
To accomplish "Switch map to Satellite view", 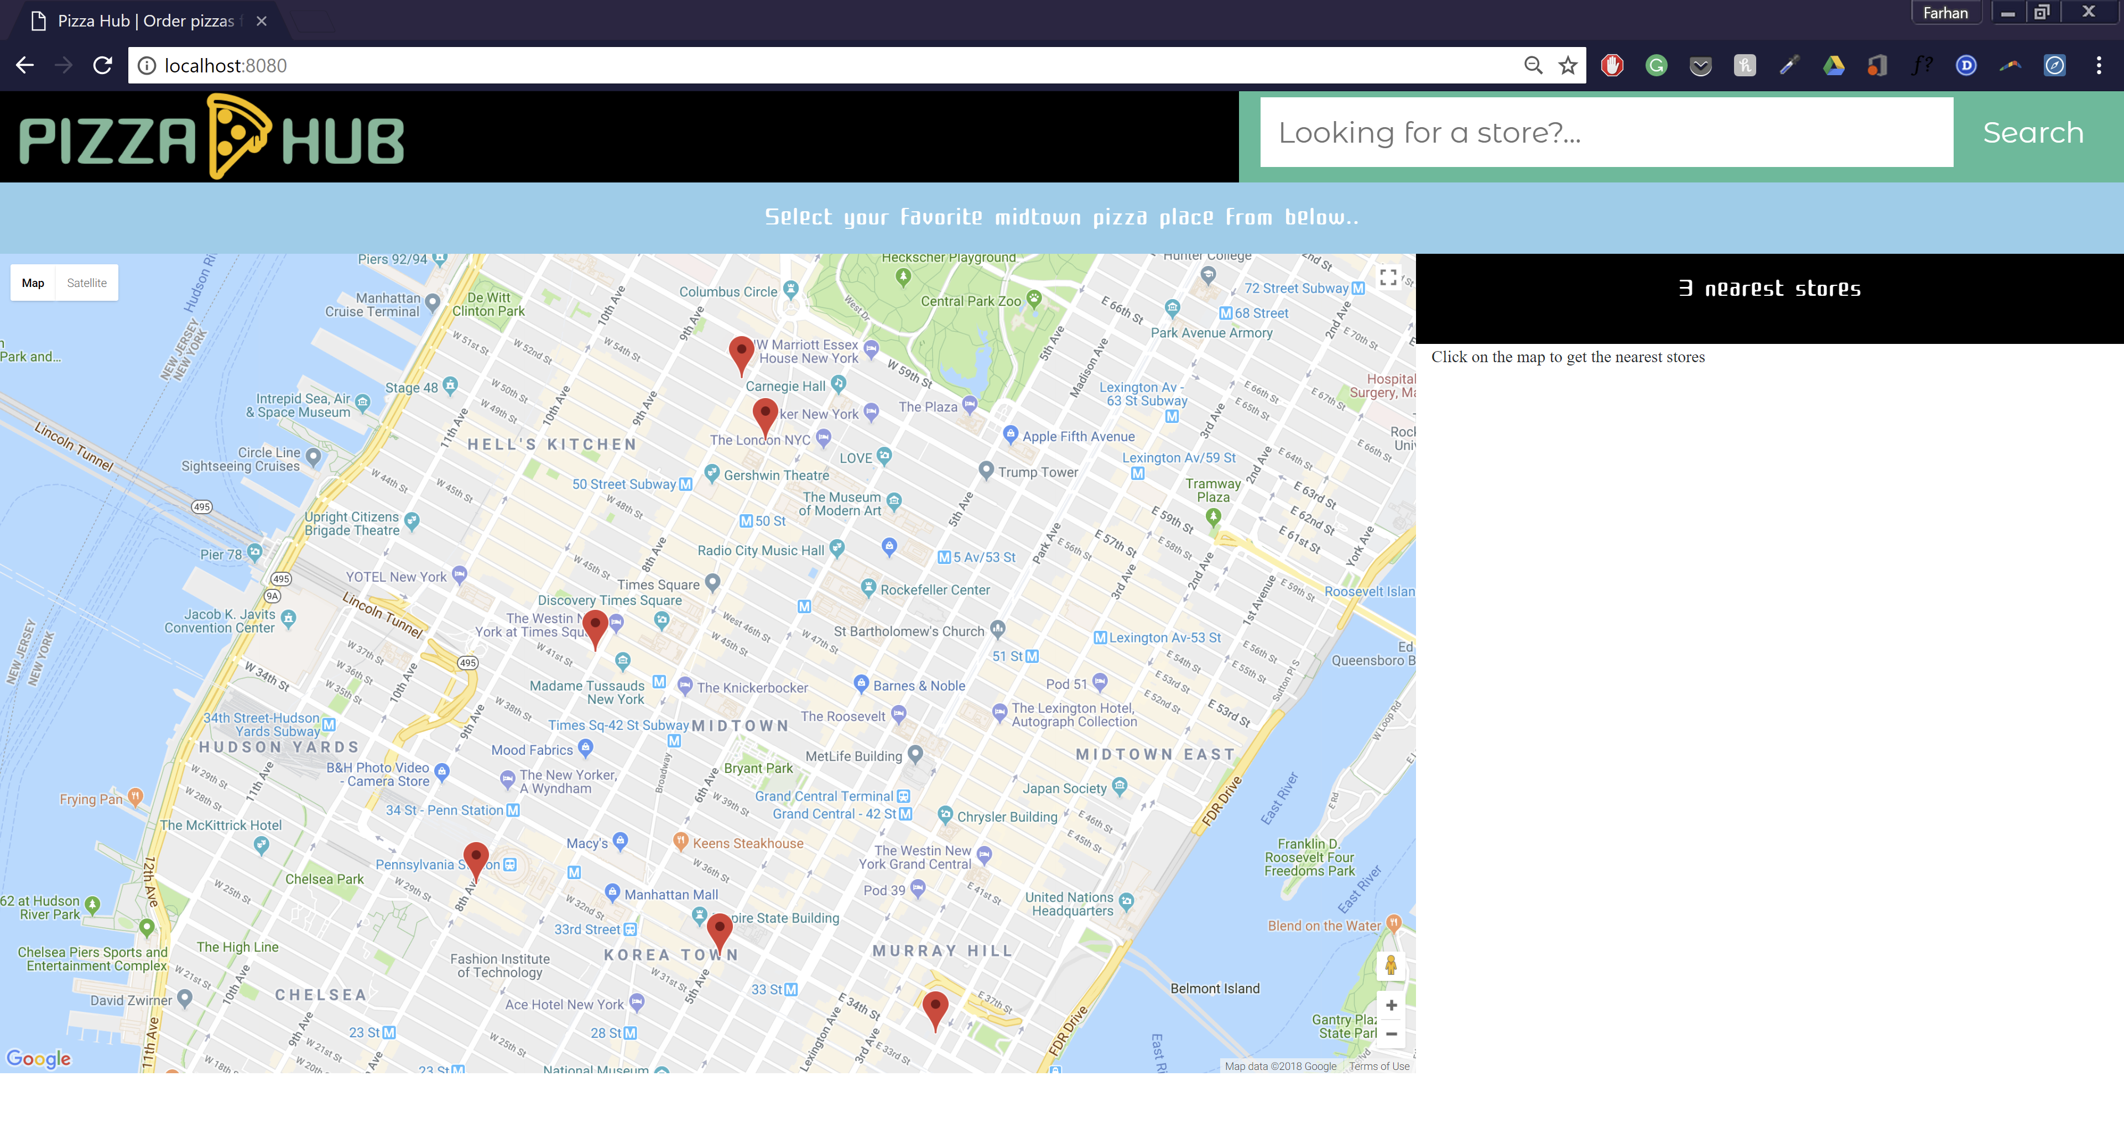I will (x=87, y=283).
